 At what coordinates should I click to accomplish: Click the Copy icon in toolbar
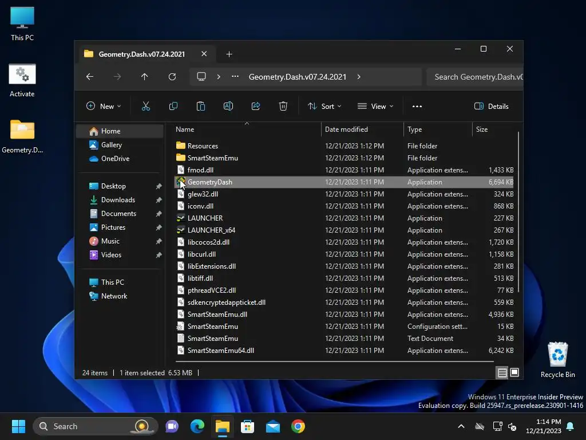173,106
